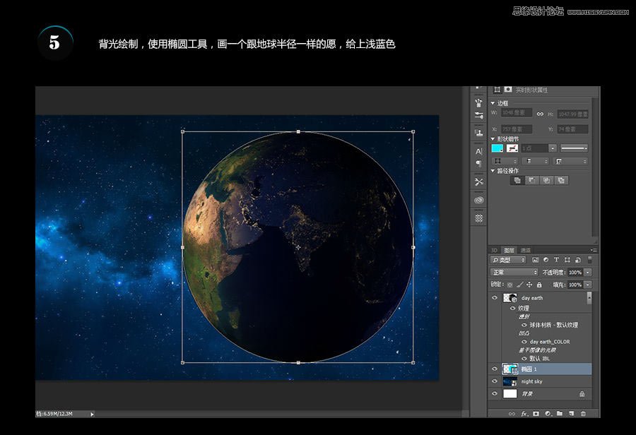The image size is (636, 435).
Task: Select the Combine Shapes path operation
Action: click(x=517, y=180)
